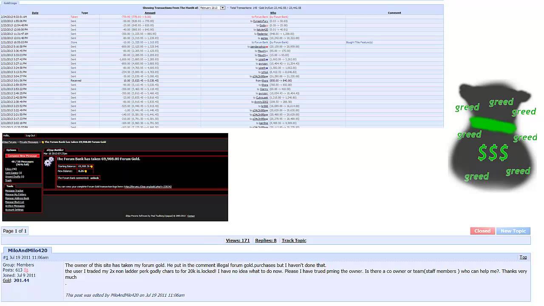Click the Comment column header

pos(394,13)
